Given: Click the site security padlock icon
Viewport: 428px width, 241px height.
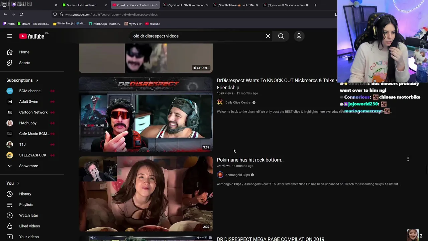Looking at the screenshot, I should pyautogui.click(x=61, y=14).
